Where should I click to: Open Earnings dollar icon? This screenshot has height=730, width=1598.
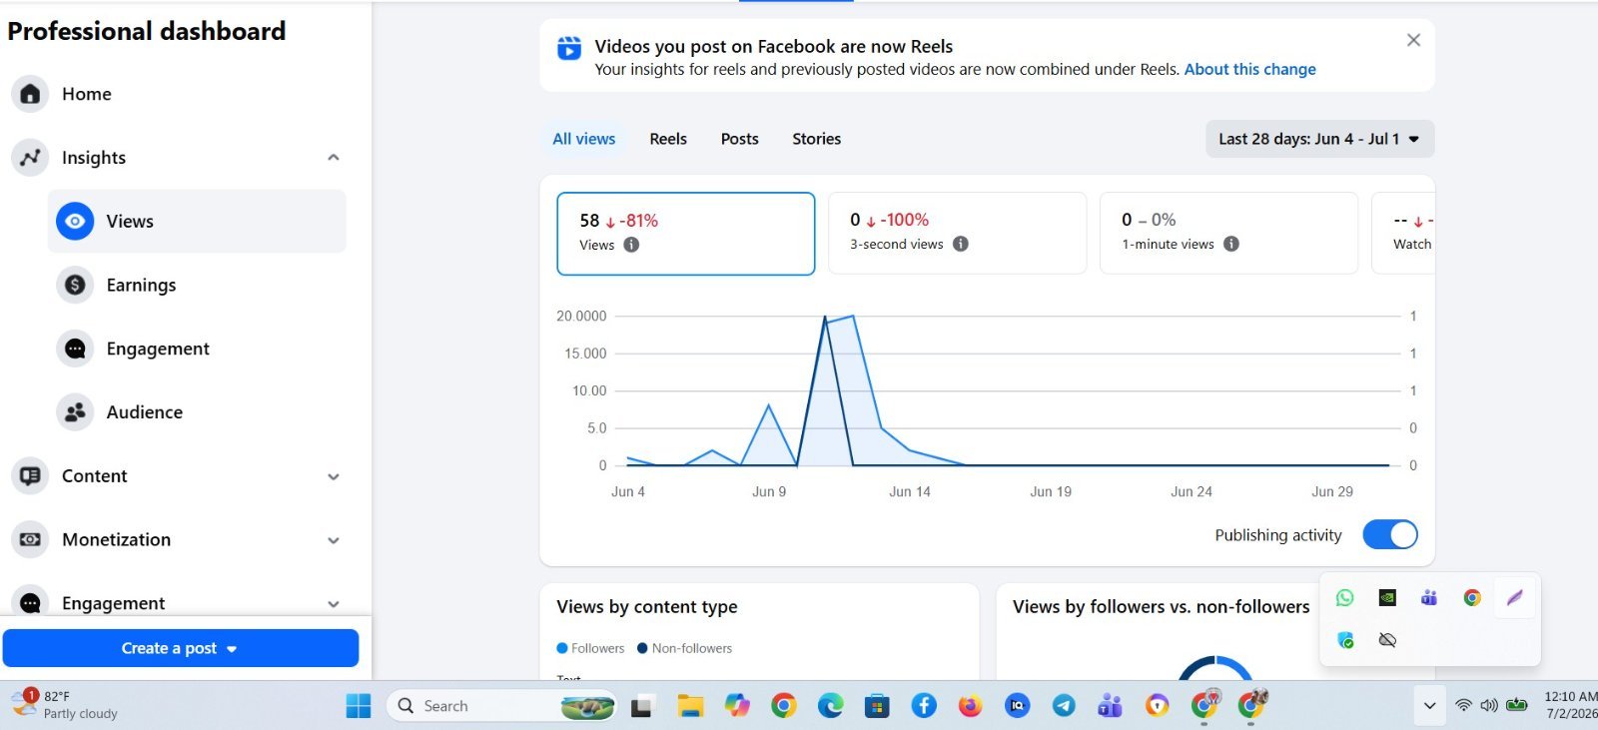tap(75, 285)
